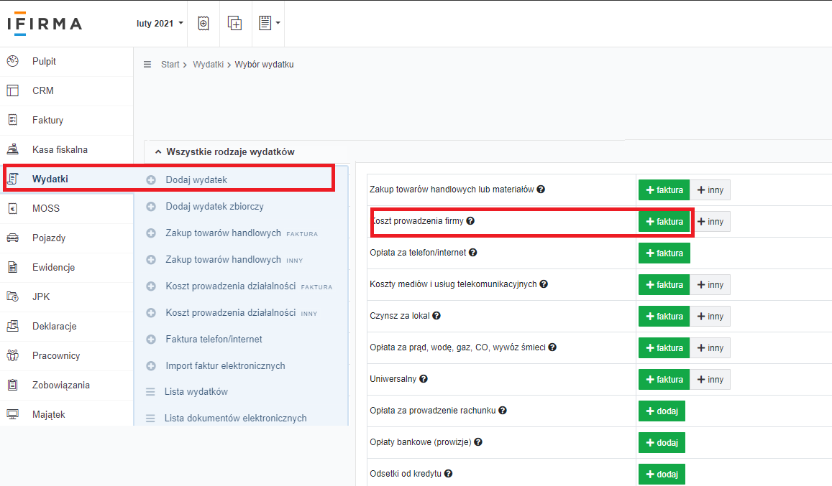The width and height of the screenshot is (832, 486).
Task: Click help icon next to Uniwersalny
Action: (424, 378)
